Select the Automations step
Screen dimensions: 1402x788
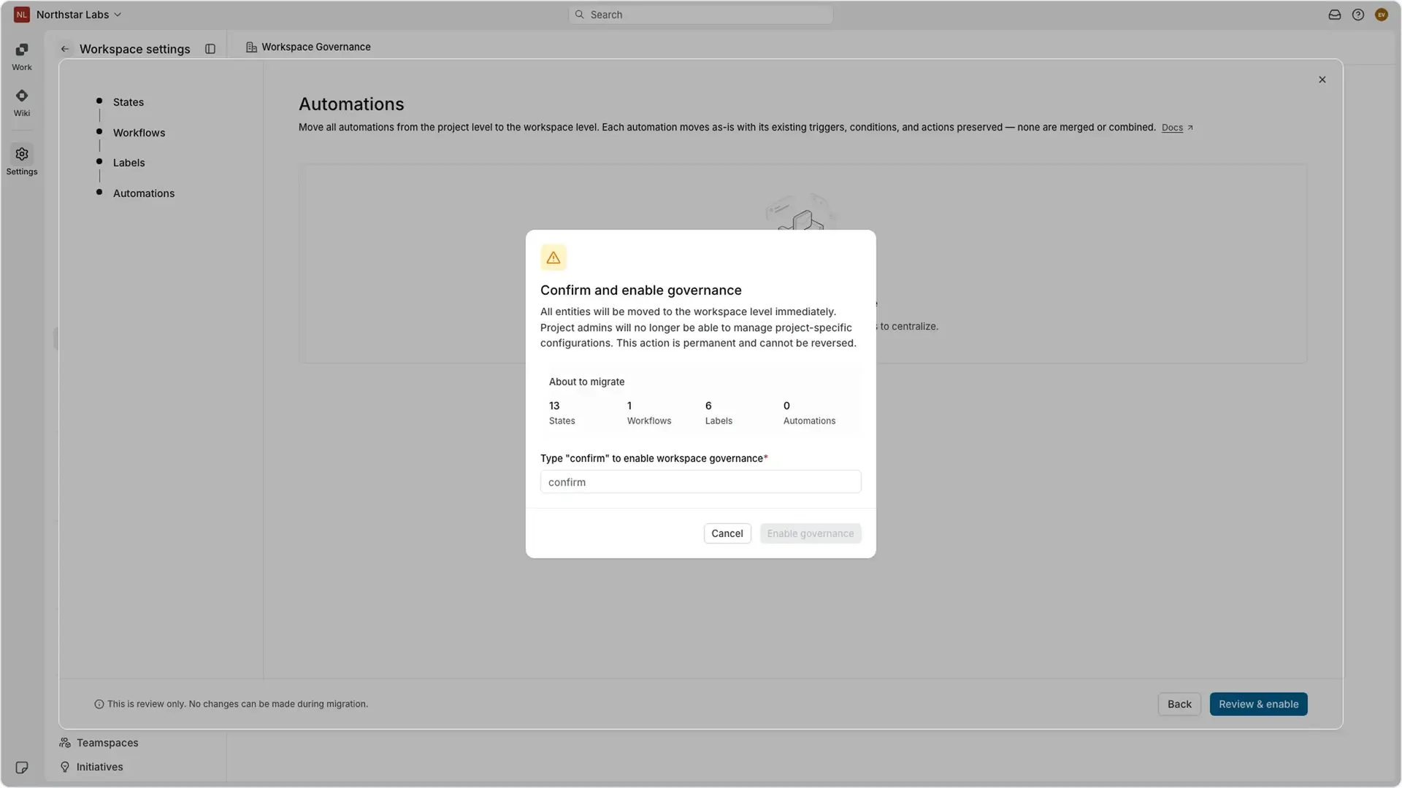pyautogui.click(x=144, y=193)
